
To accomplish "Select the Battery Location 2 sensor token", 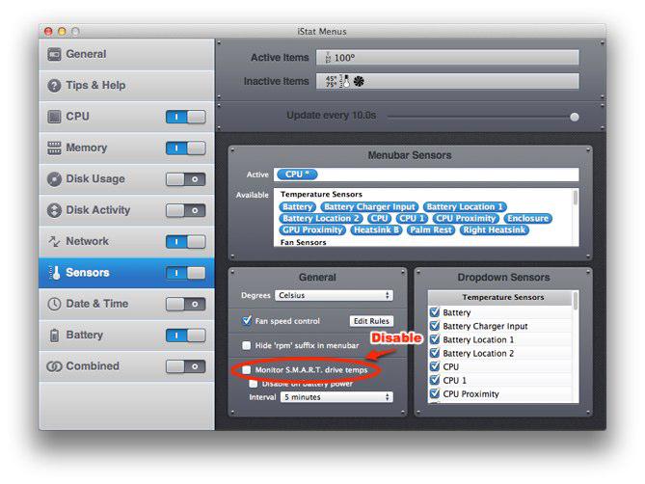I will pyautogui.click(x=321, y=218).
